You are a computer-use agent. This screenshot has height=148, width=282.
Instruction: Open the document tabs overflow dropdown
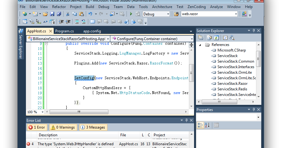(x=191, y=31)
